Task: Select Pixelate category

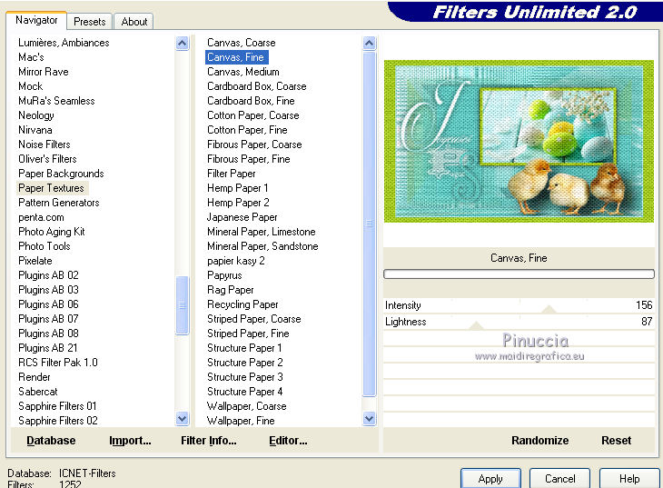Action: [35, 261]
